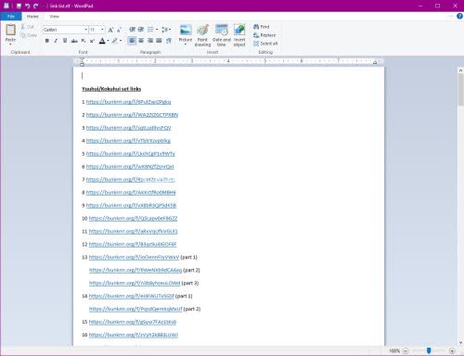Click the Redo arrow in title bar
The height and width of the screenshot is (356, 464).
(36, 6)
